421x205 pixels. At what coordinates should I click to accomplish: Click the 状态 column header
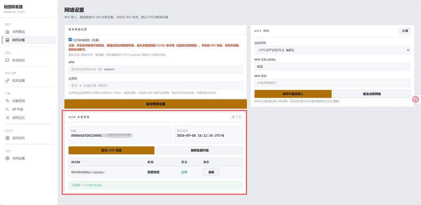pyautogui.click(x=184, y=162)
